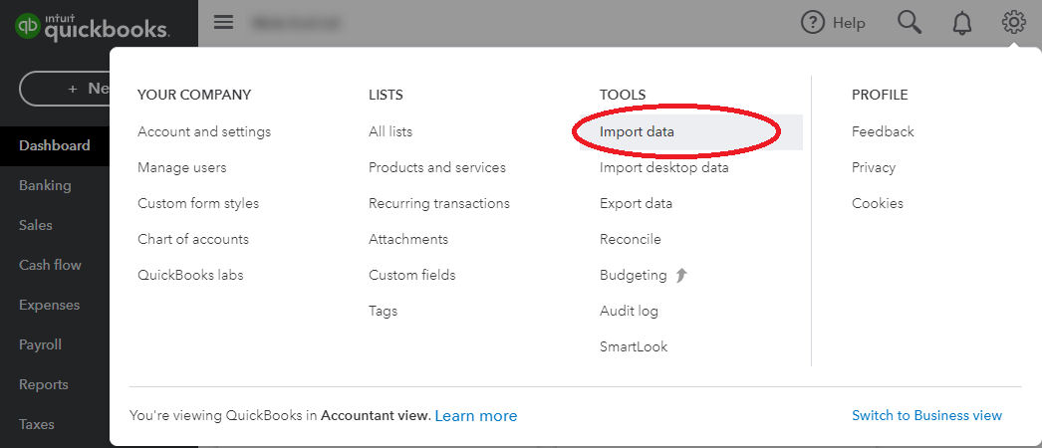Select Export data

[636, 203]
